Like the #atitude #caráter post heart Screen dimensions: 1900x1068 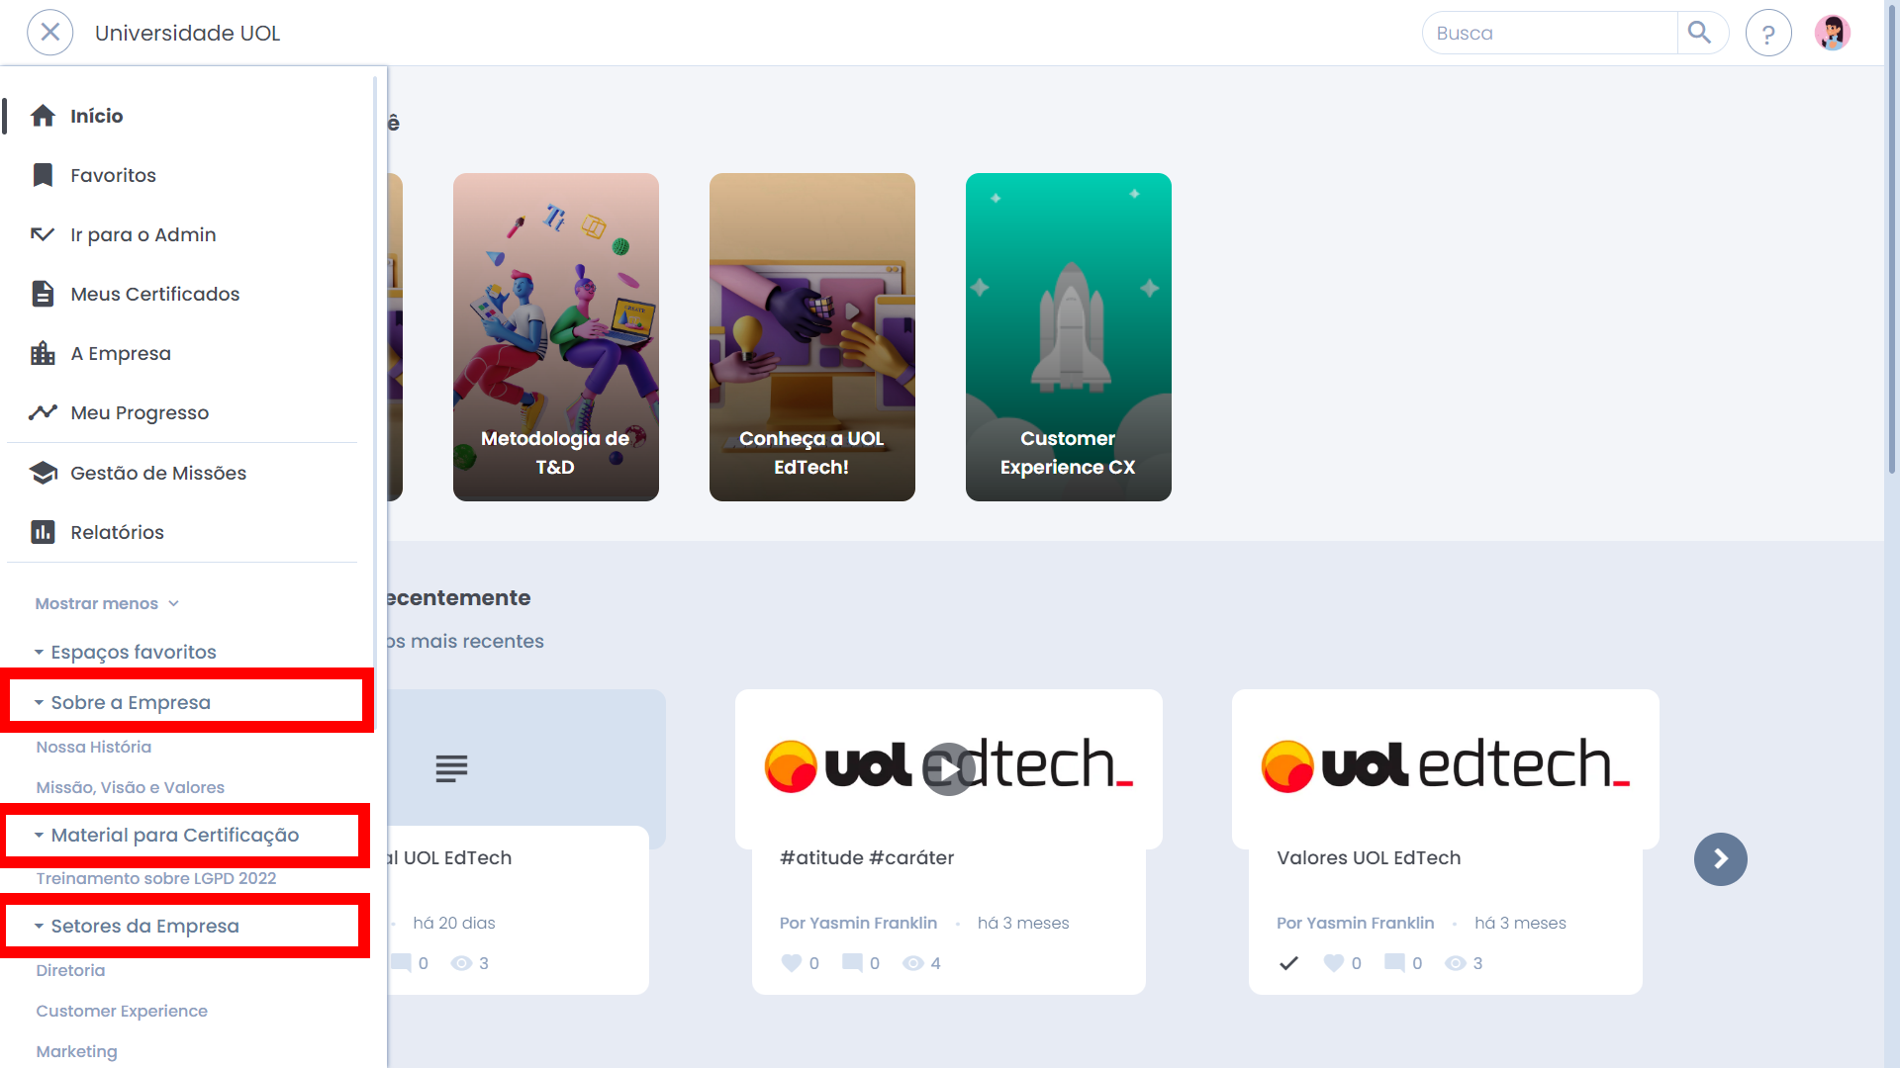(791, 963)
